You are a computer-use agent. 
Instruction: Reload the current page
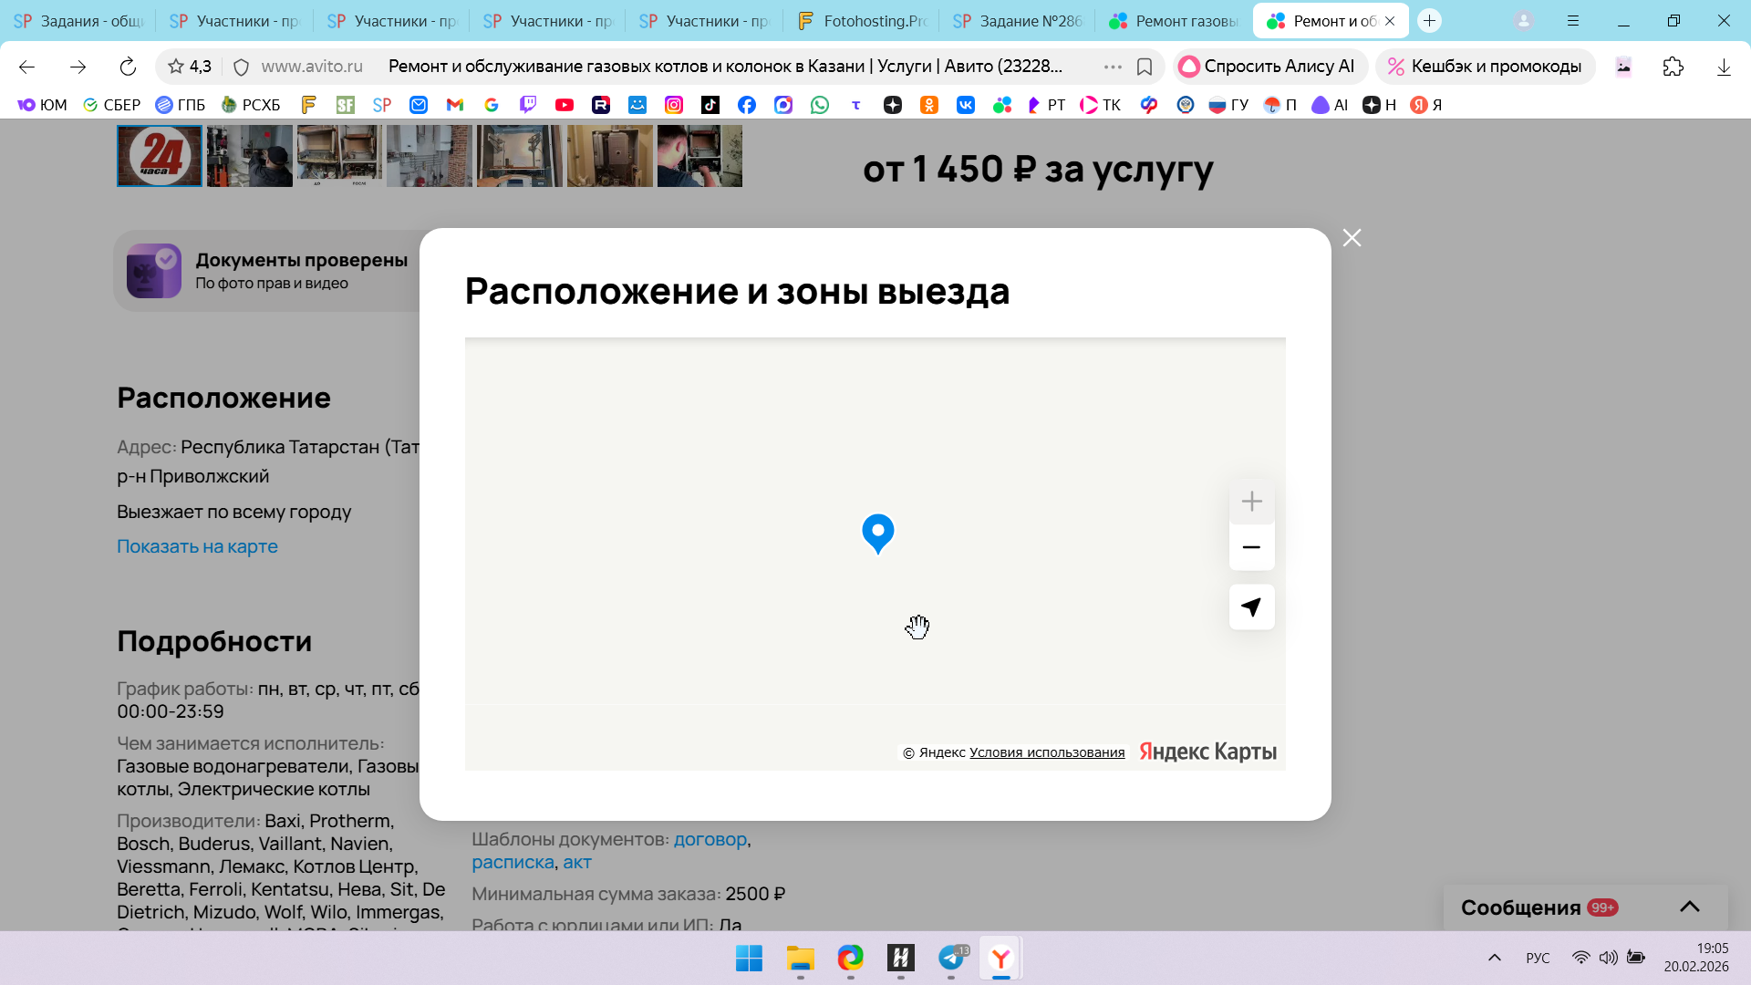128,67
